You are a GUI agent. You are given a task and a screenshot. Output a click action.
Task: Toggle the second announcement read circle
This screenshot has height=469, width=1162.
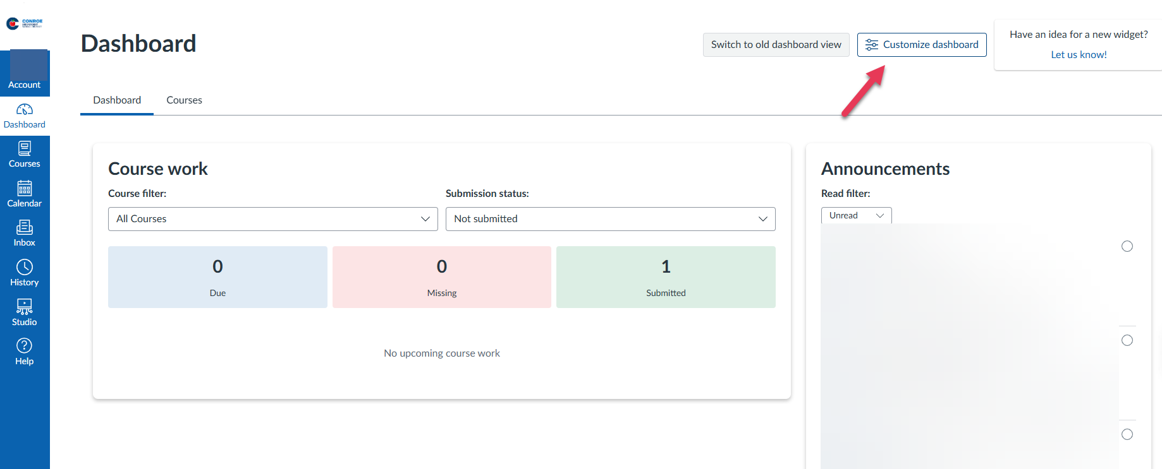(1127, 340)
